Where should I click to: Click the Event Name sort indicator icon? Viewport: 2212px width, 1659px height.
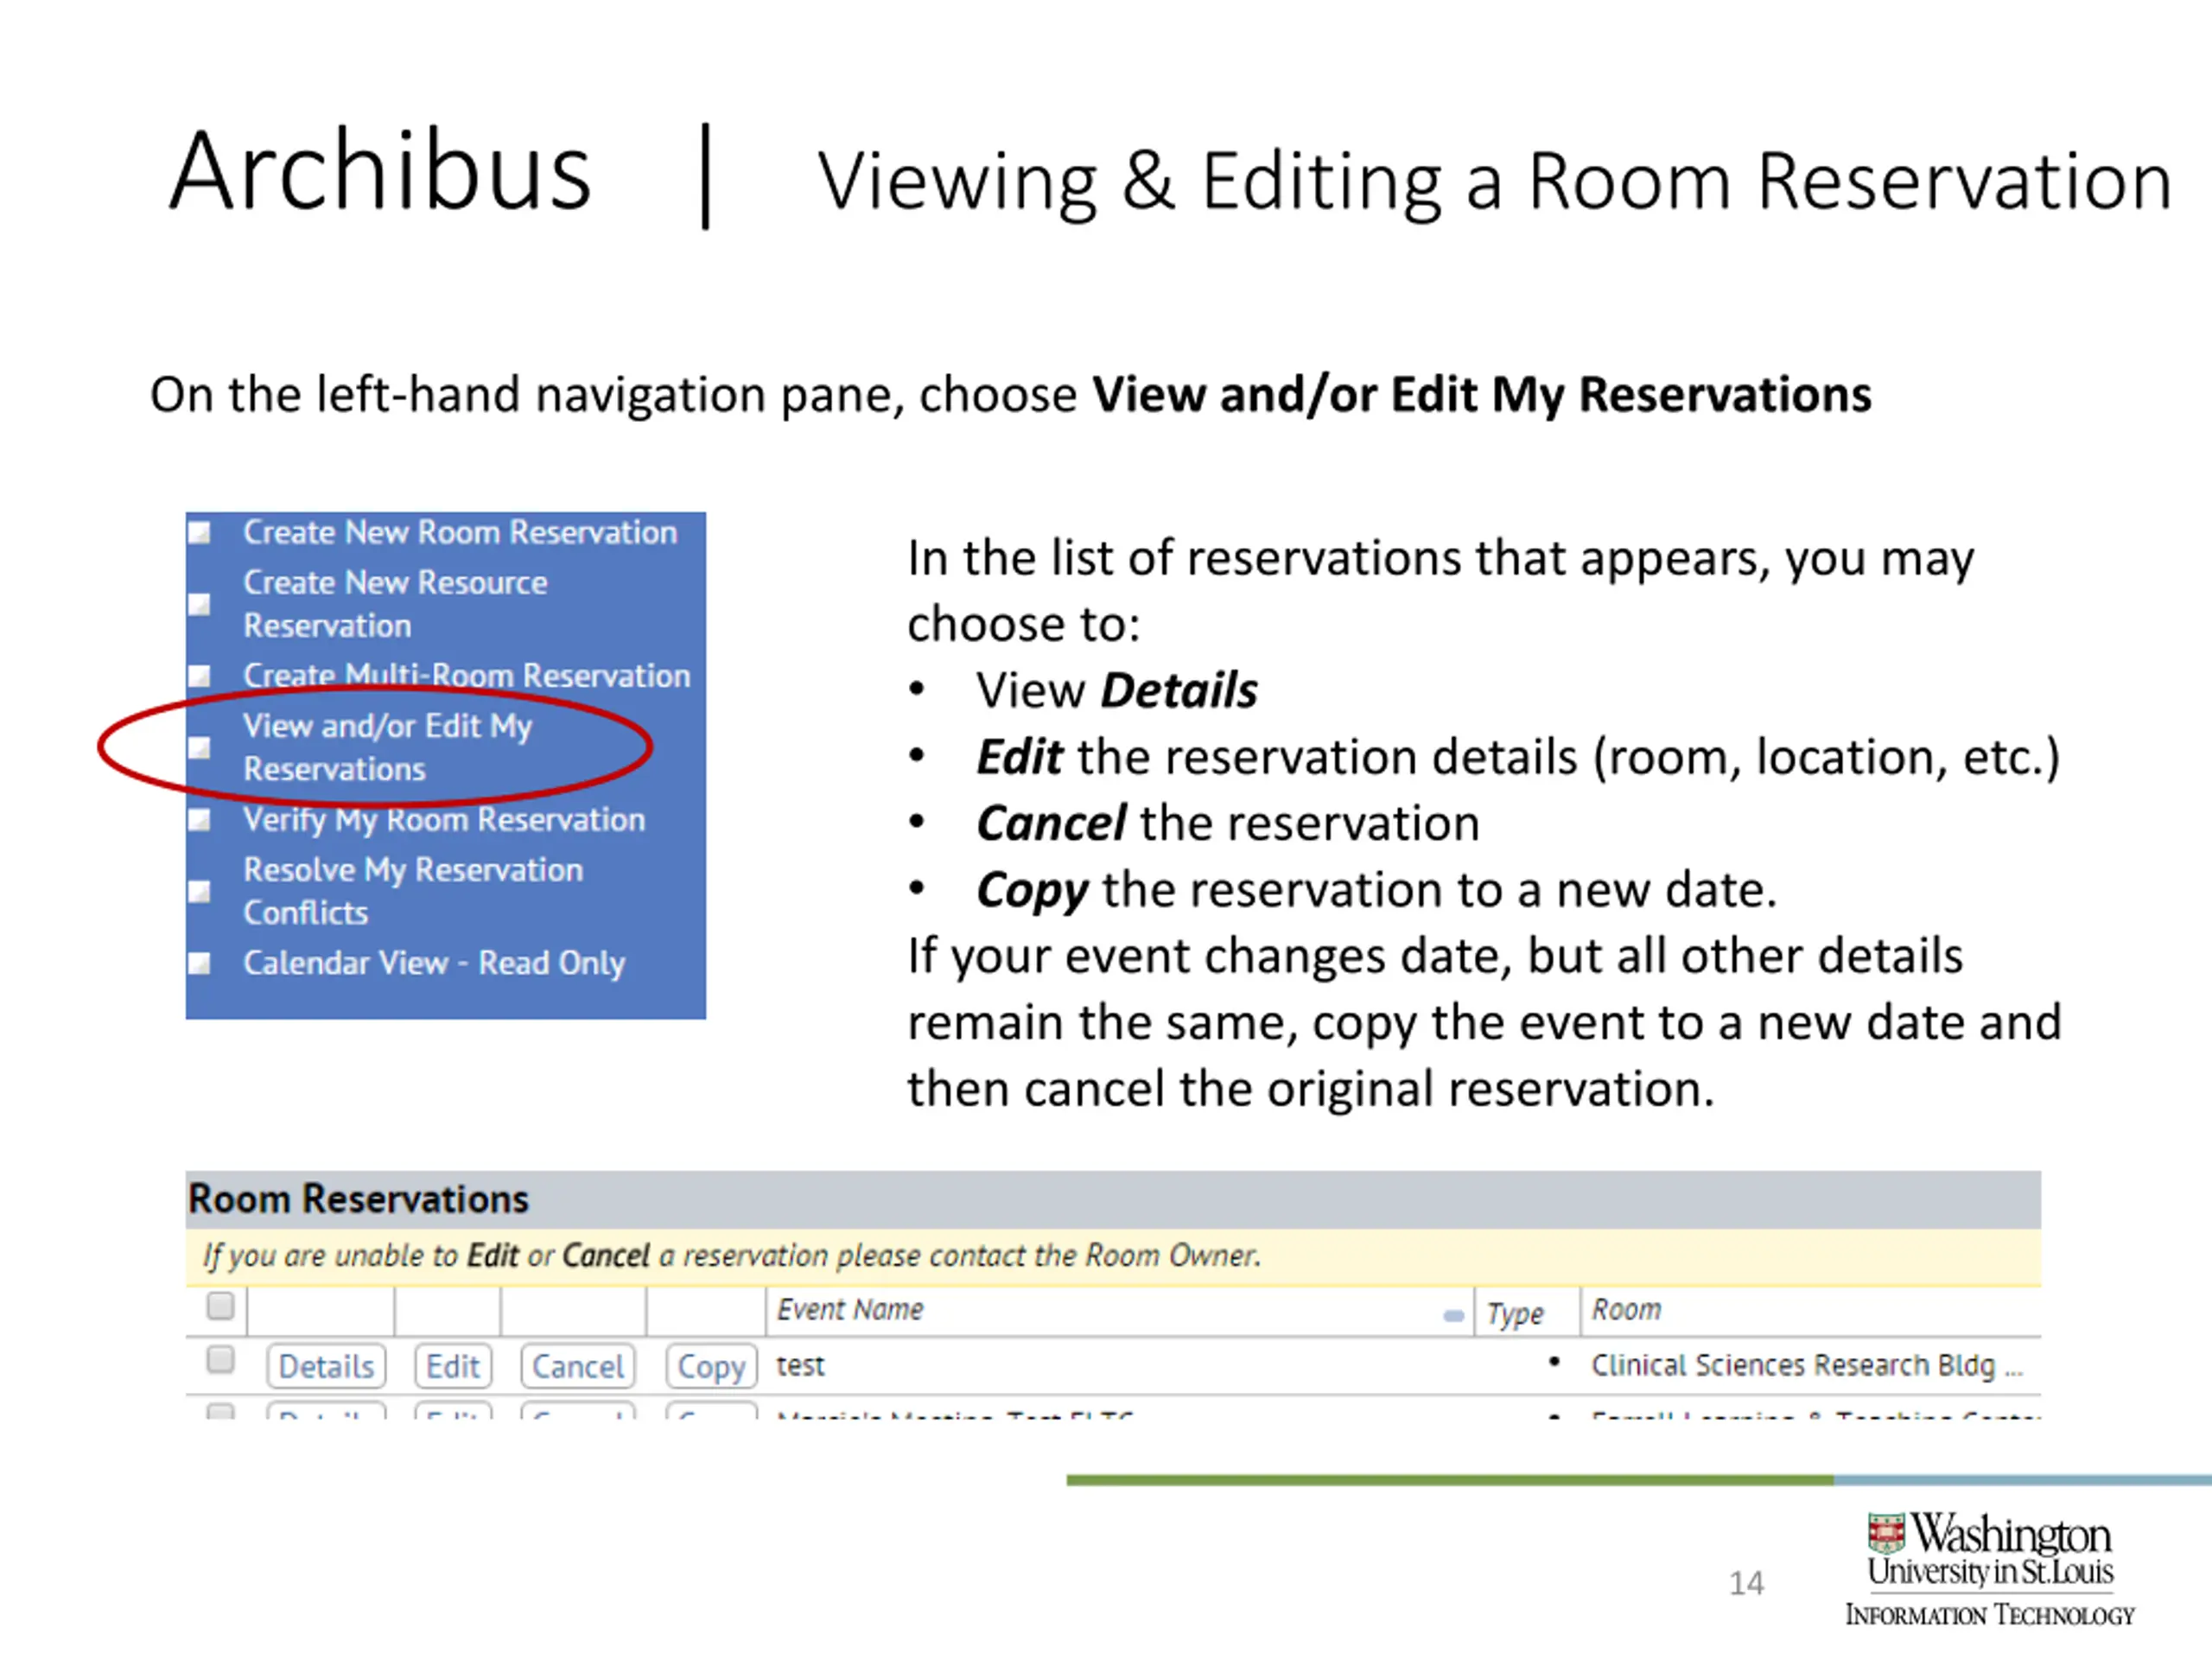click(1454, 1316)
